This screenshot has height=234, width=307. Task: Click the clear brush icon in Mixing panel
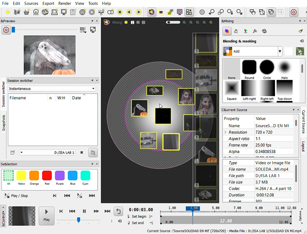[301, 31]
